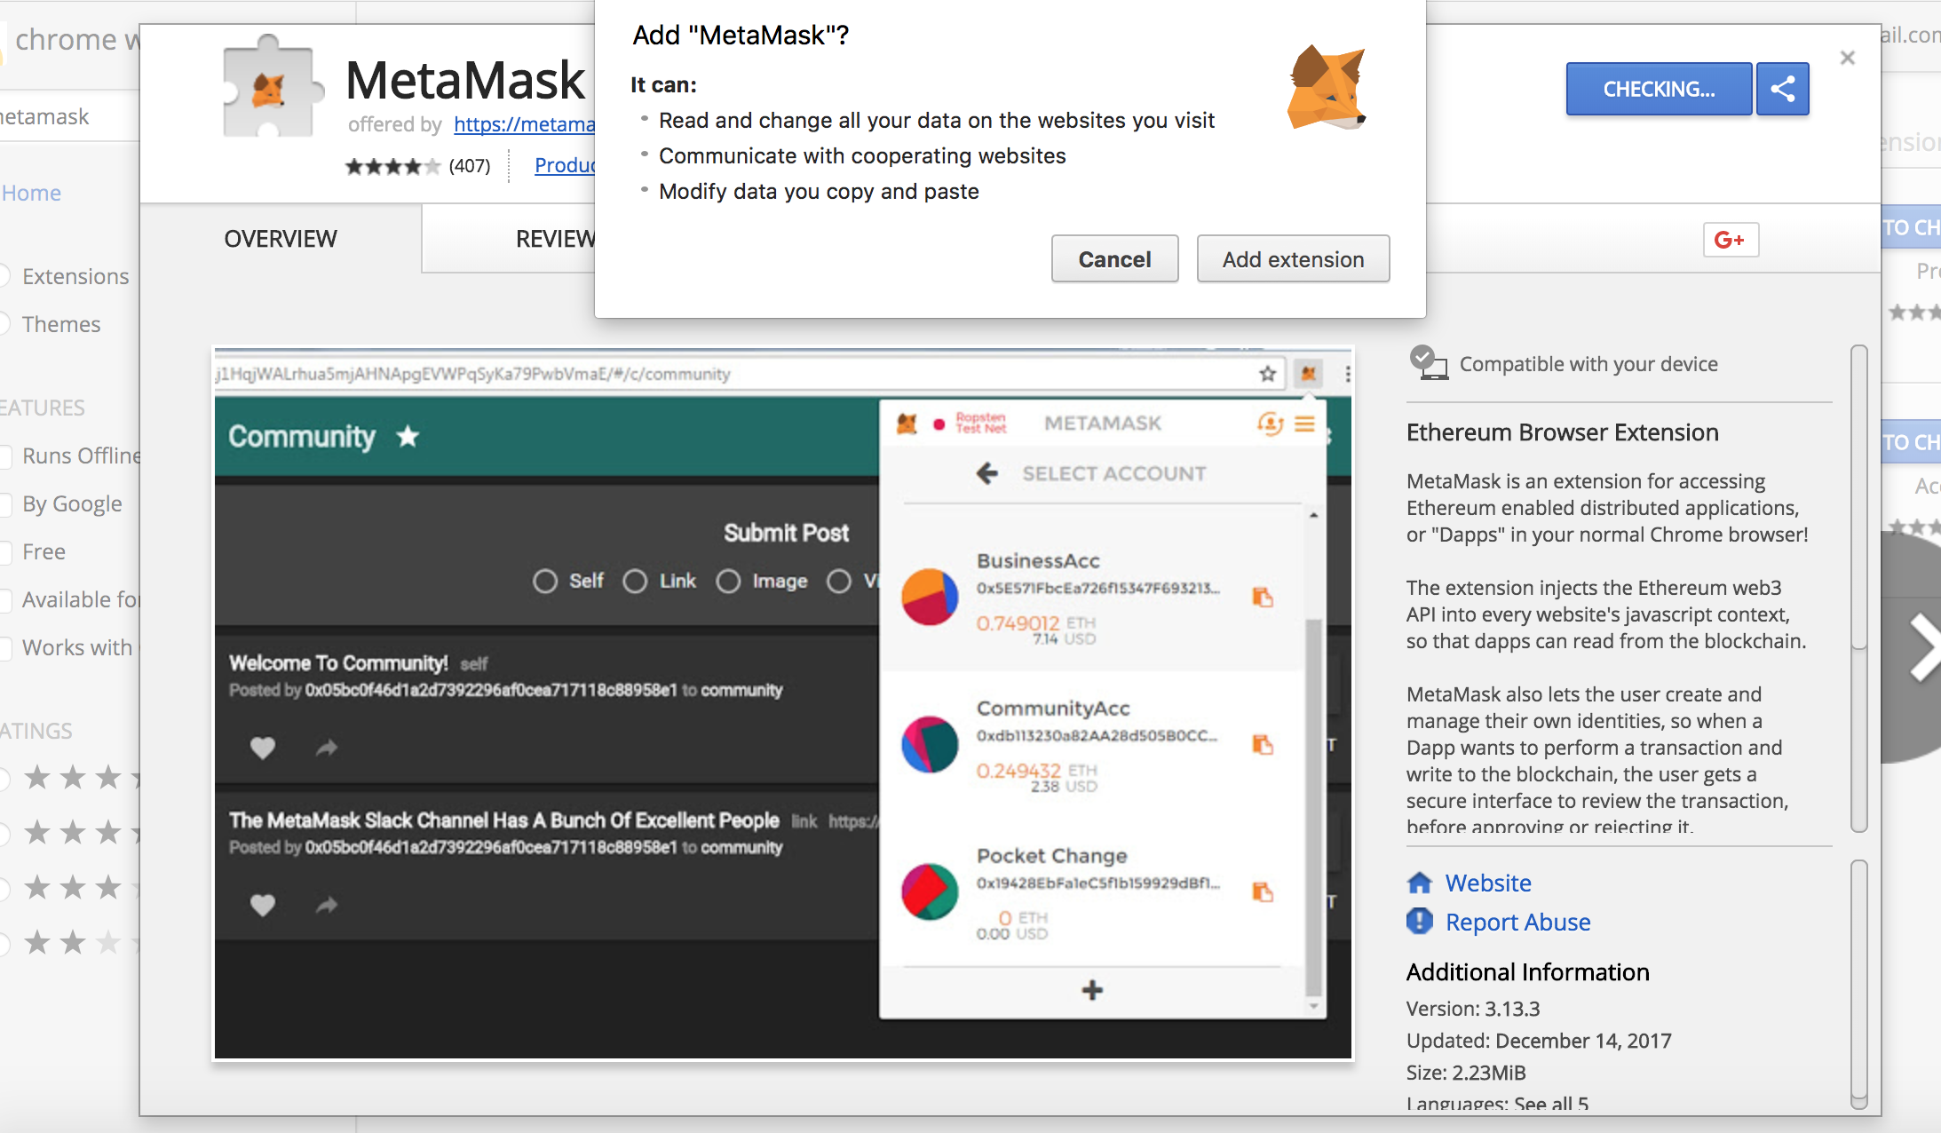Click the MetaMask fox icon in toolbar
The image size is (1941, 1133).
1307,374
